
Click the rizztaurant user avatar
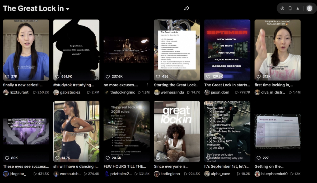(x=6, y=92)
